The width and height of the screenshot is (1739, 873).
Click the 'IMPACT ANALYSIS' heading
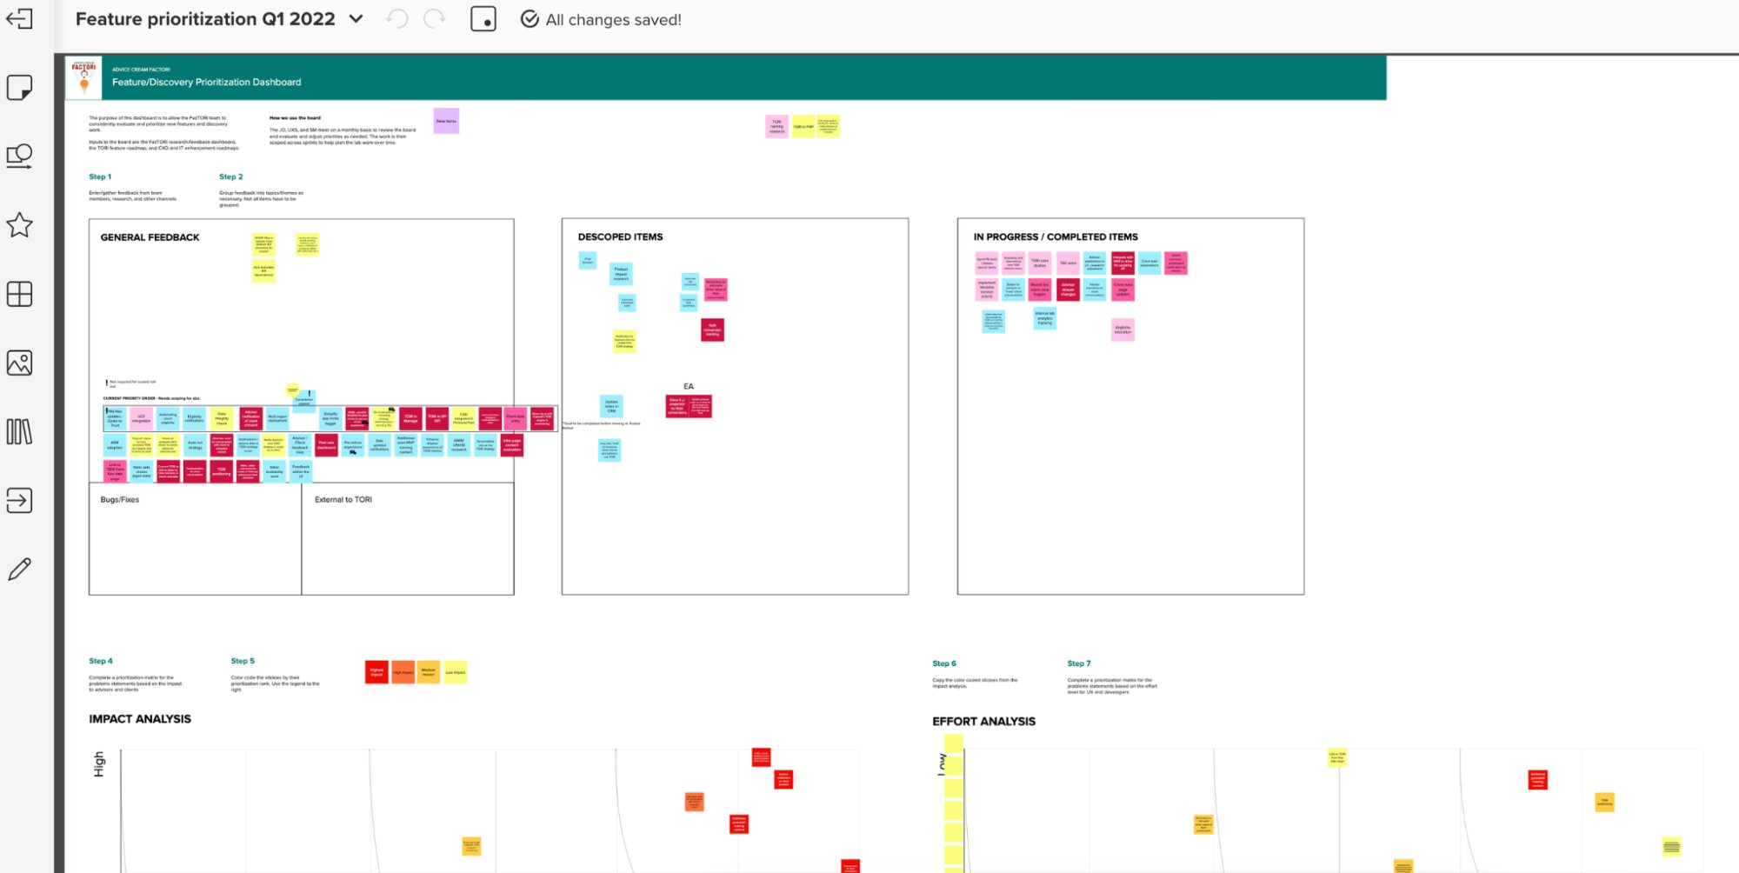[x=138, y=719]
